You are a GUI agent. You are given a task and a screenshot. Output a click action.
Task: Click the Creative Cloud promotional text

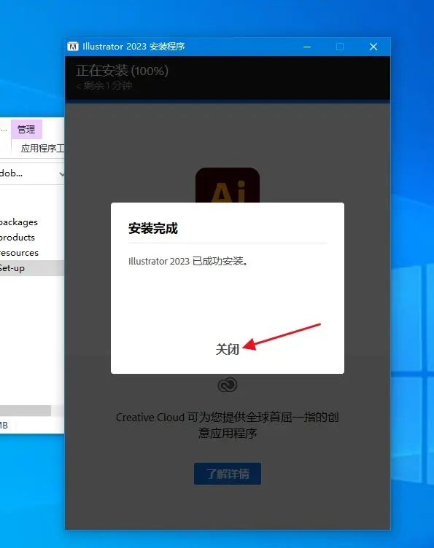coord(228,425)
